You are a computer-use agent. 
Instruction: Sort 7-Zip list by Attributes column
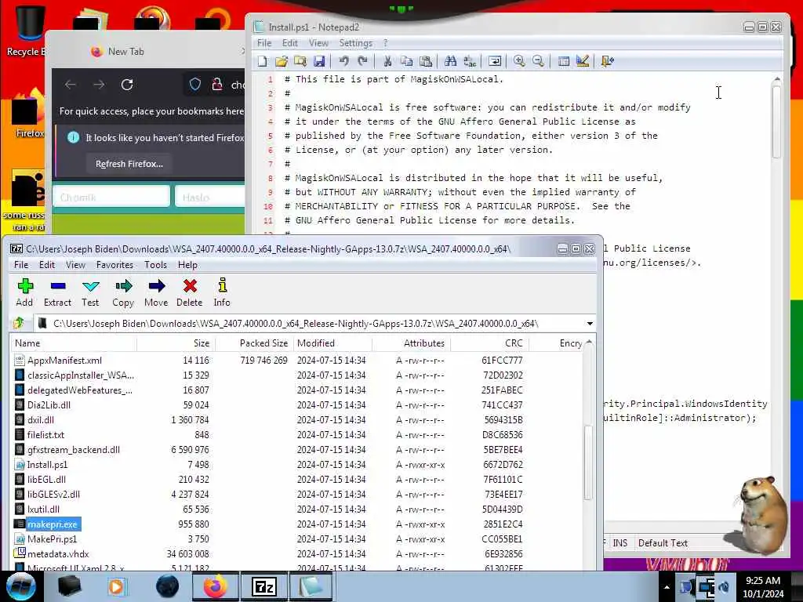tap(411, 343)
